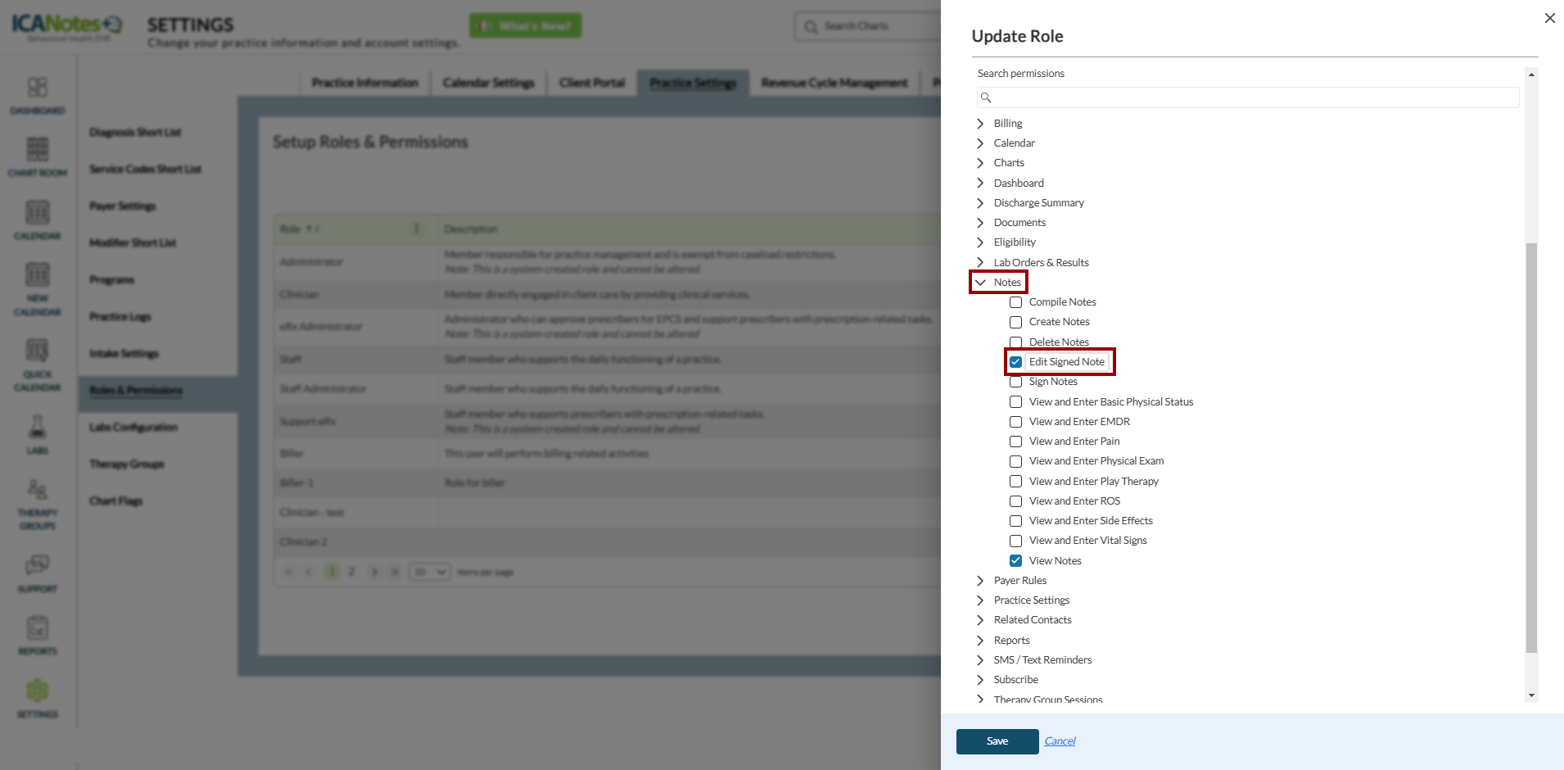The image size is (1564, 770).
Task: Expand the Lab Orders & Results group
Action: point(980,263)
